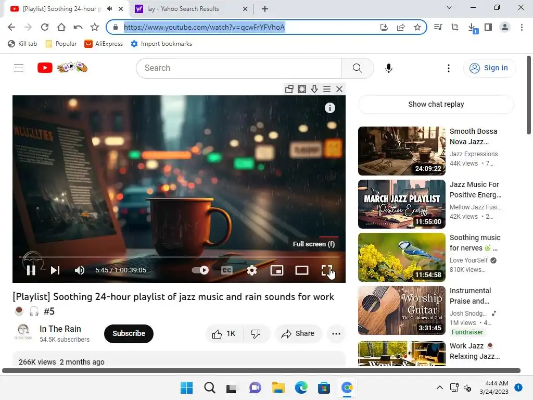533x400 pixels.
Task: Open Worship Guitar video thumbnail
Action: [401, 310]
